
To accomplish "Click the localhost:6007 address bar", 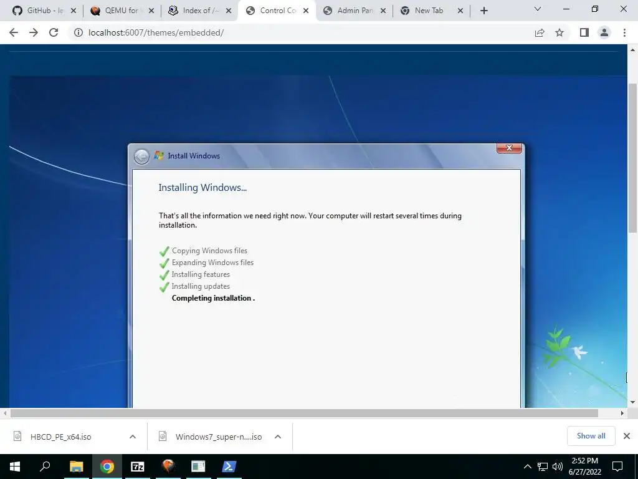I will tap(301, 32).
